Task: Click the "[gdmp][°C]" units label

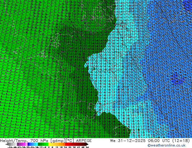Action: point(61,141)
